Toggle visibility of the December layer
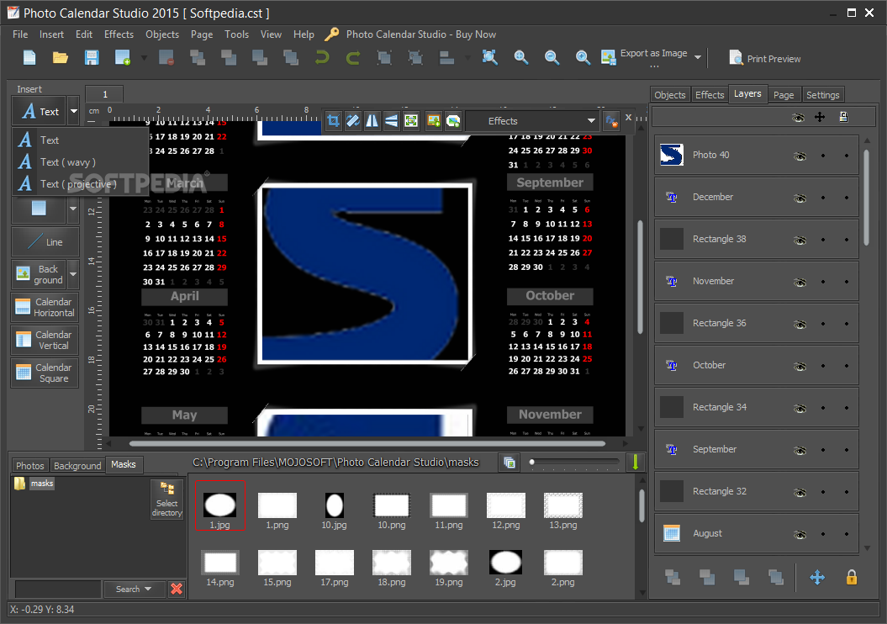The height and width of the screenshot is (624, 887). tap(799, 197)
